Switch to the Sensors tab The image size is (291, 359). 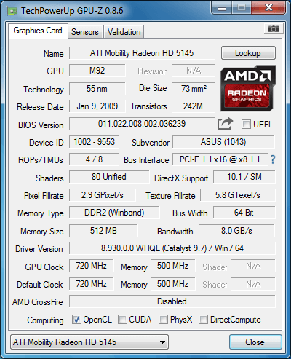click(x=85, y=32)
